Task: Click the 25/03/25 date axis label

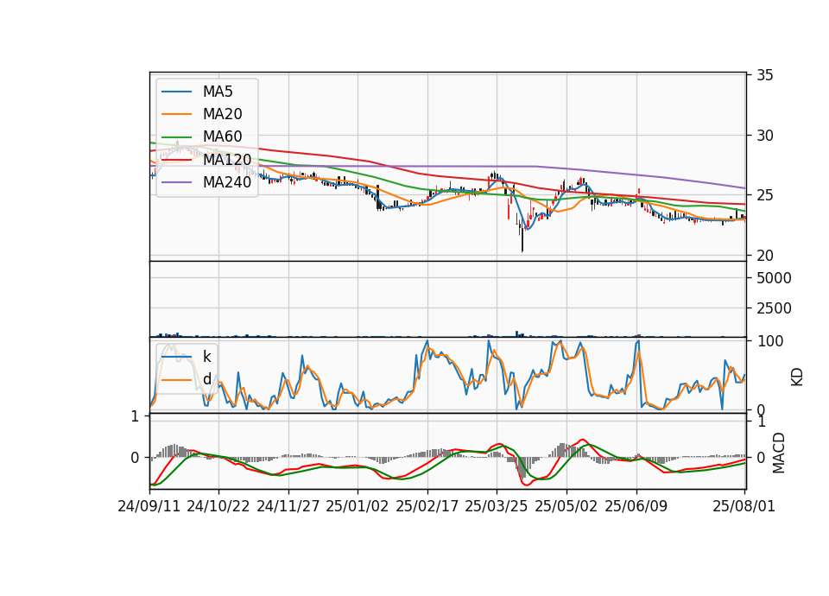Action: (497, 506)
